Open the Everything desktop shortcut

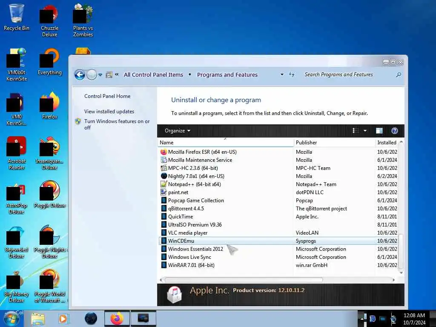(x=49, y=62)
